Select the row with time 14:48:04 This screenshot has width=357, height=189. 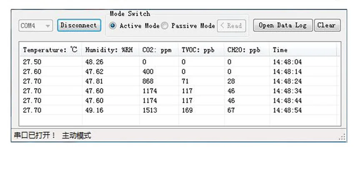(x=180, y=62)
